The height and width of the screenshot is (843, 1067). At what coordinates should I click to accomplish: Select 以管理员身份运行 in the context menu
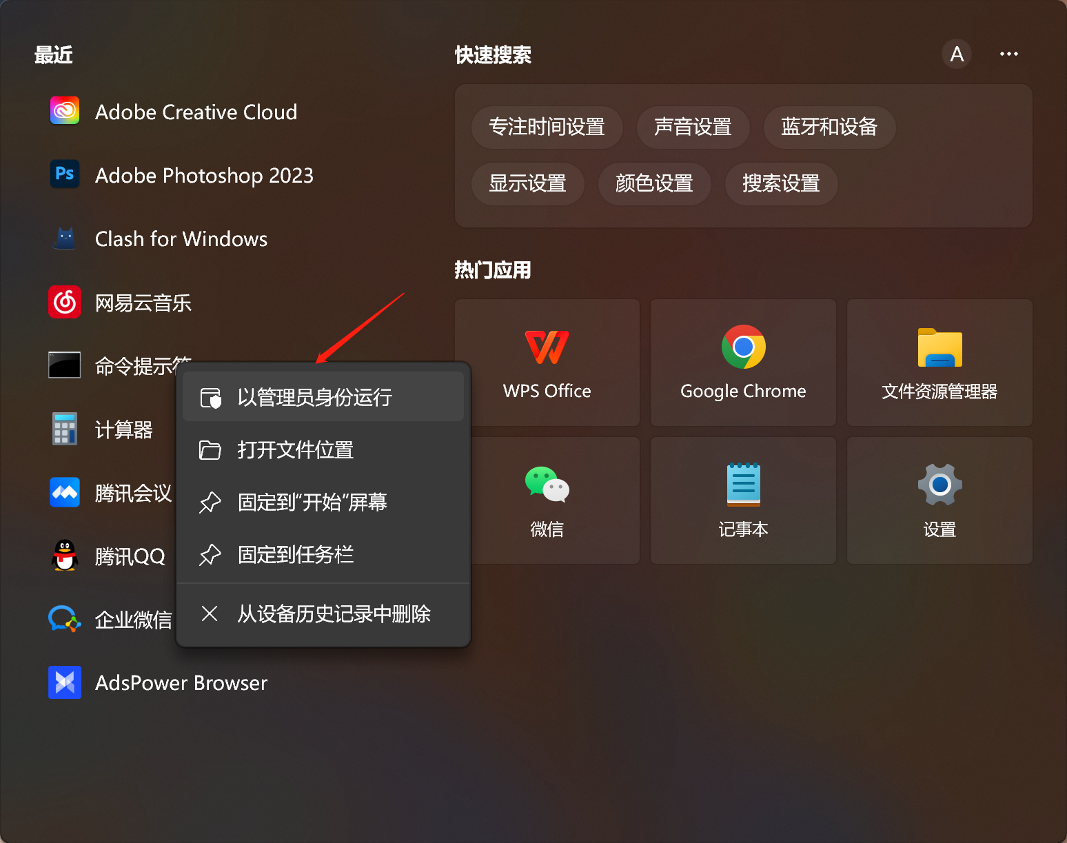323,397
